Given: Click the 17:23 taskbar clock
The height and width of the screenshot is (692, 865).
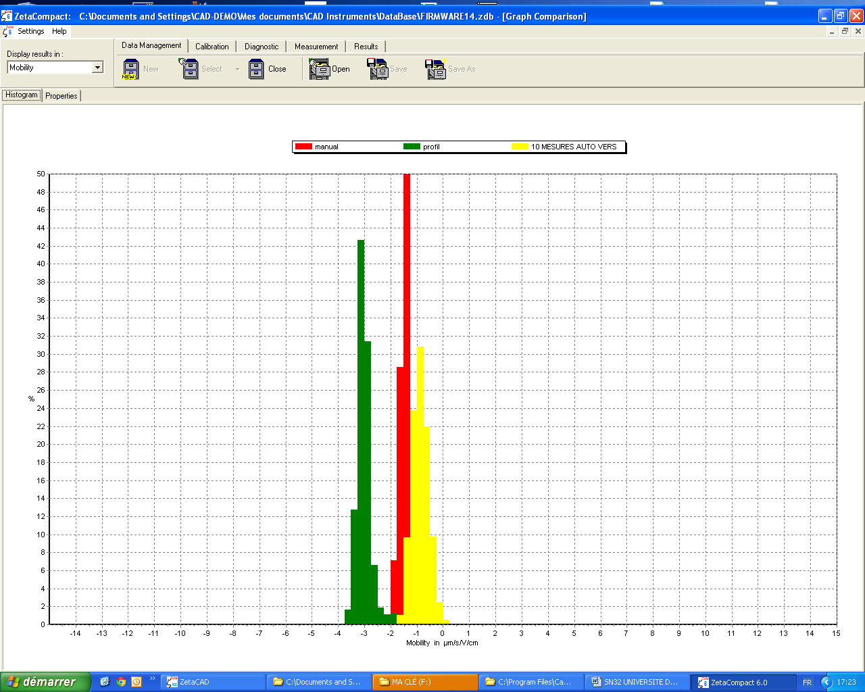Looking at the screenshot, I should pyautogui.click(x=846, y=683).
